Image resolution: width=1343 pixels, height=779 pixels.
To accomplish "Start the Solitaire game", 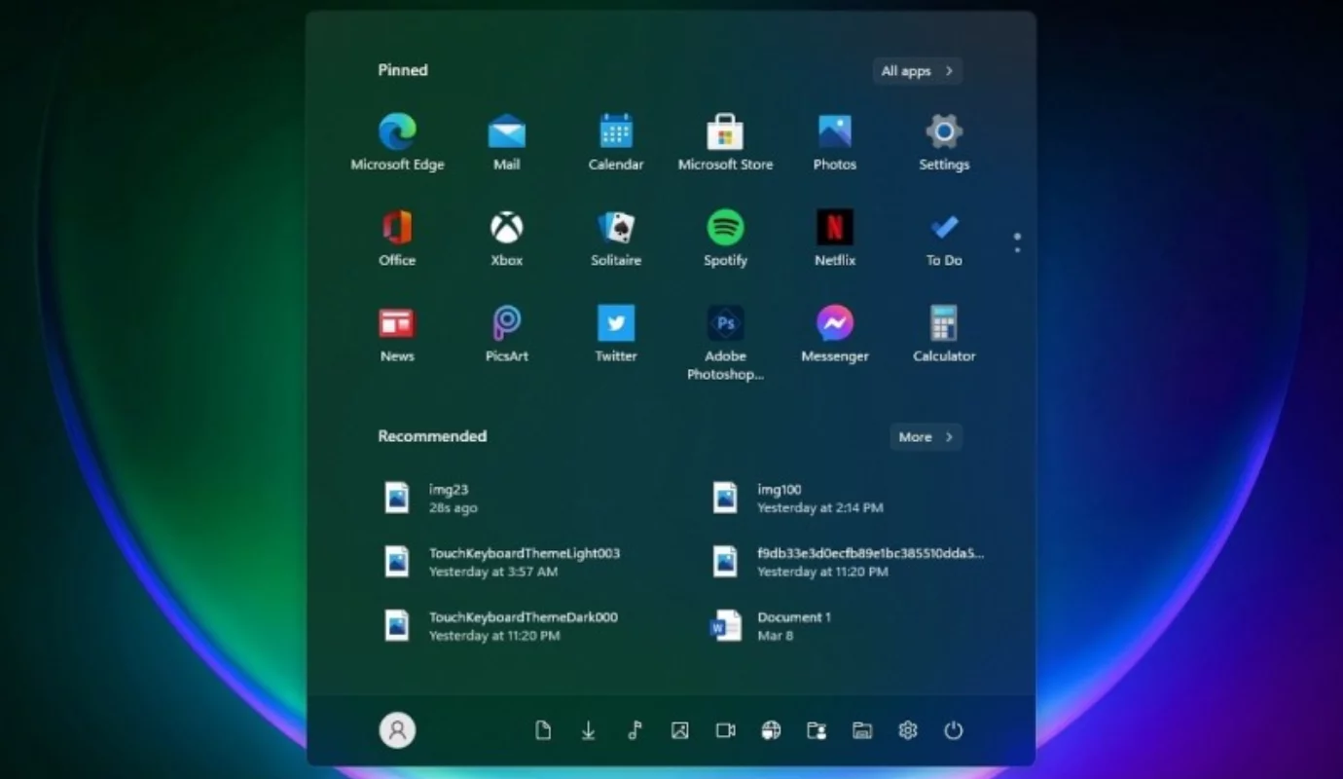I will point(616,238).
